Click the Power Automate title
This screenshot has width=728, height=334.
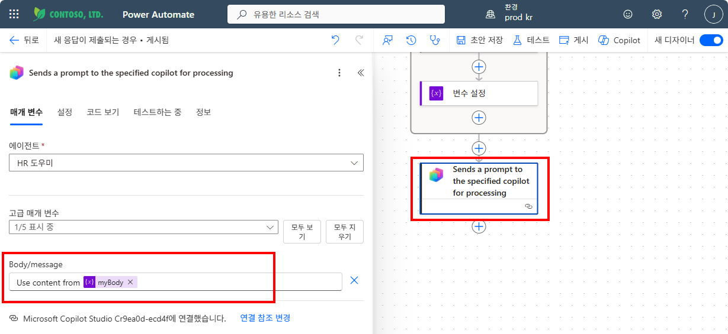(x=158, y=14)
